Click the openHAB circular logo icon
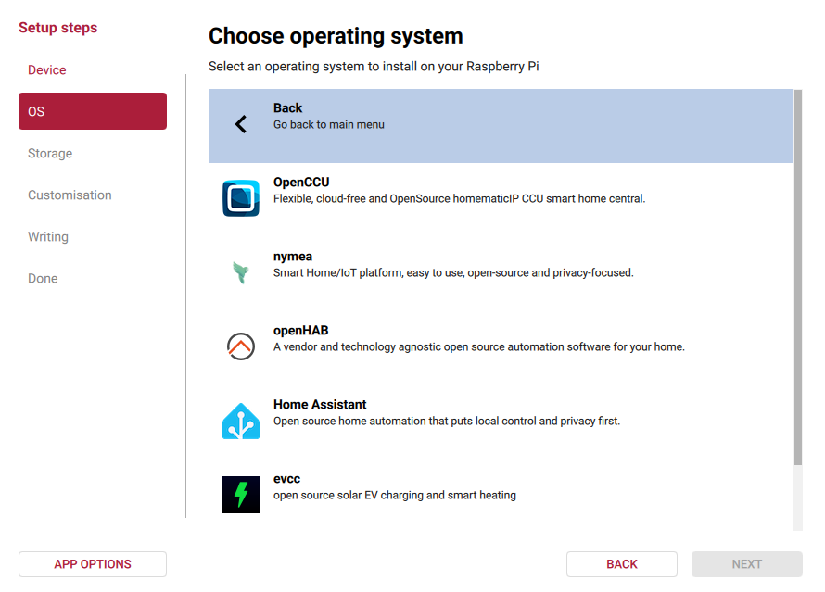The image size is (825, 592). pyautogui.click(x=241, y=346)
